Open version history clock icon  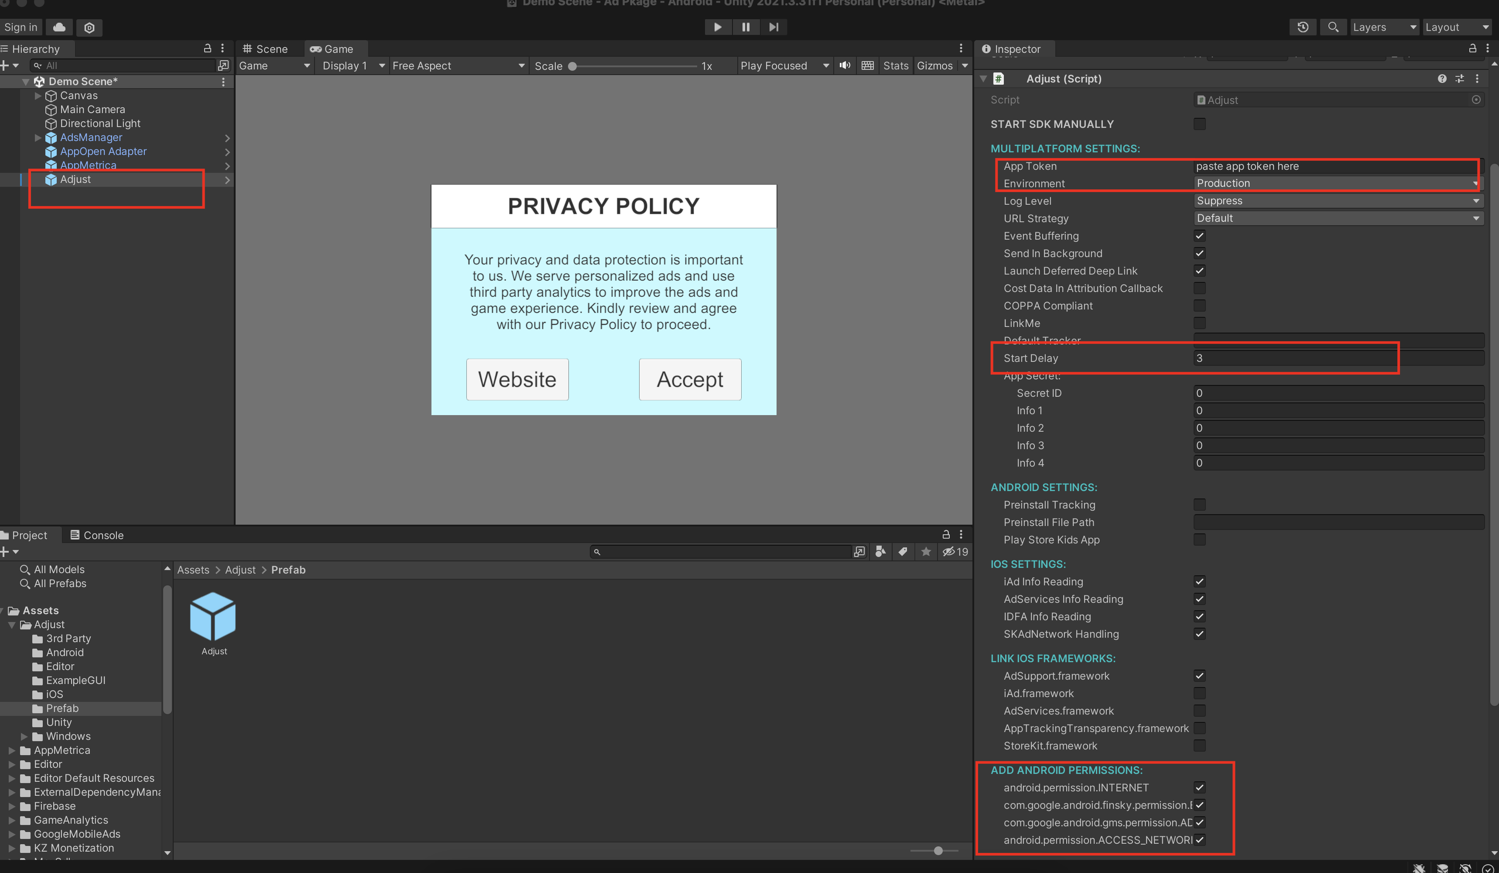pyautogui.click(x=1303, y=27)
